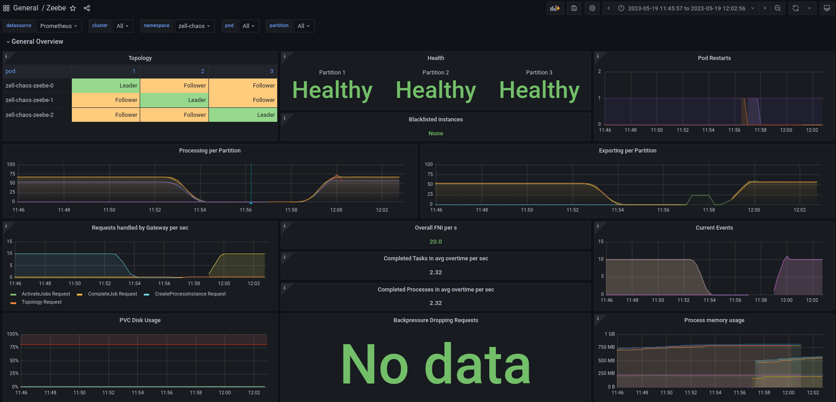Open the Health panel title menu
Viewport: 836px width, 402px height.
coord(436,58)
